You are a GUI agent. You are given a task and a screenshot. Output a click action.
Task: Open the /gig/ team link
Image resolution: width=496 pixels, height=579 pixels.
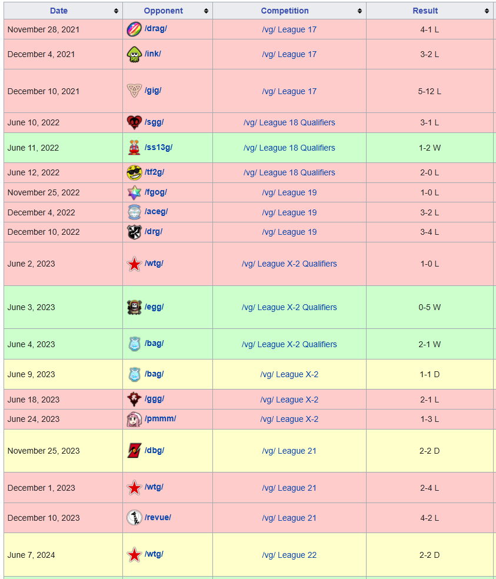point(153,91)
